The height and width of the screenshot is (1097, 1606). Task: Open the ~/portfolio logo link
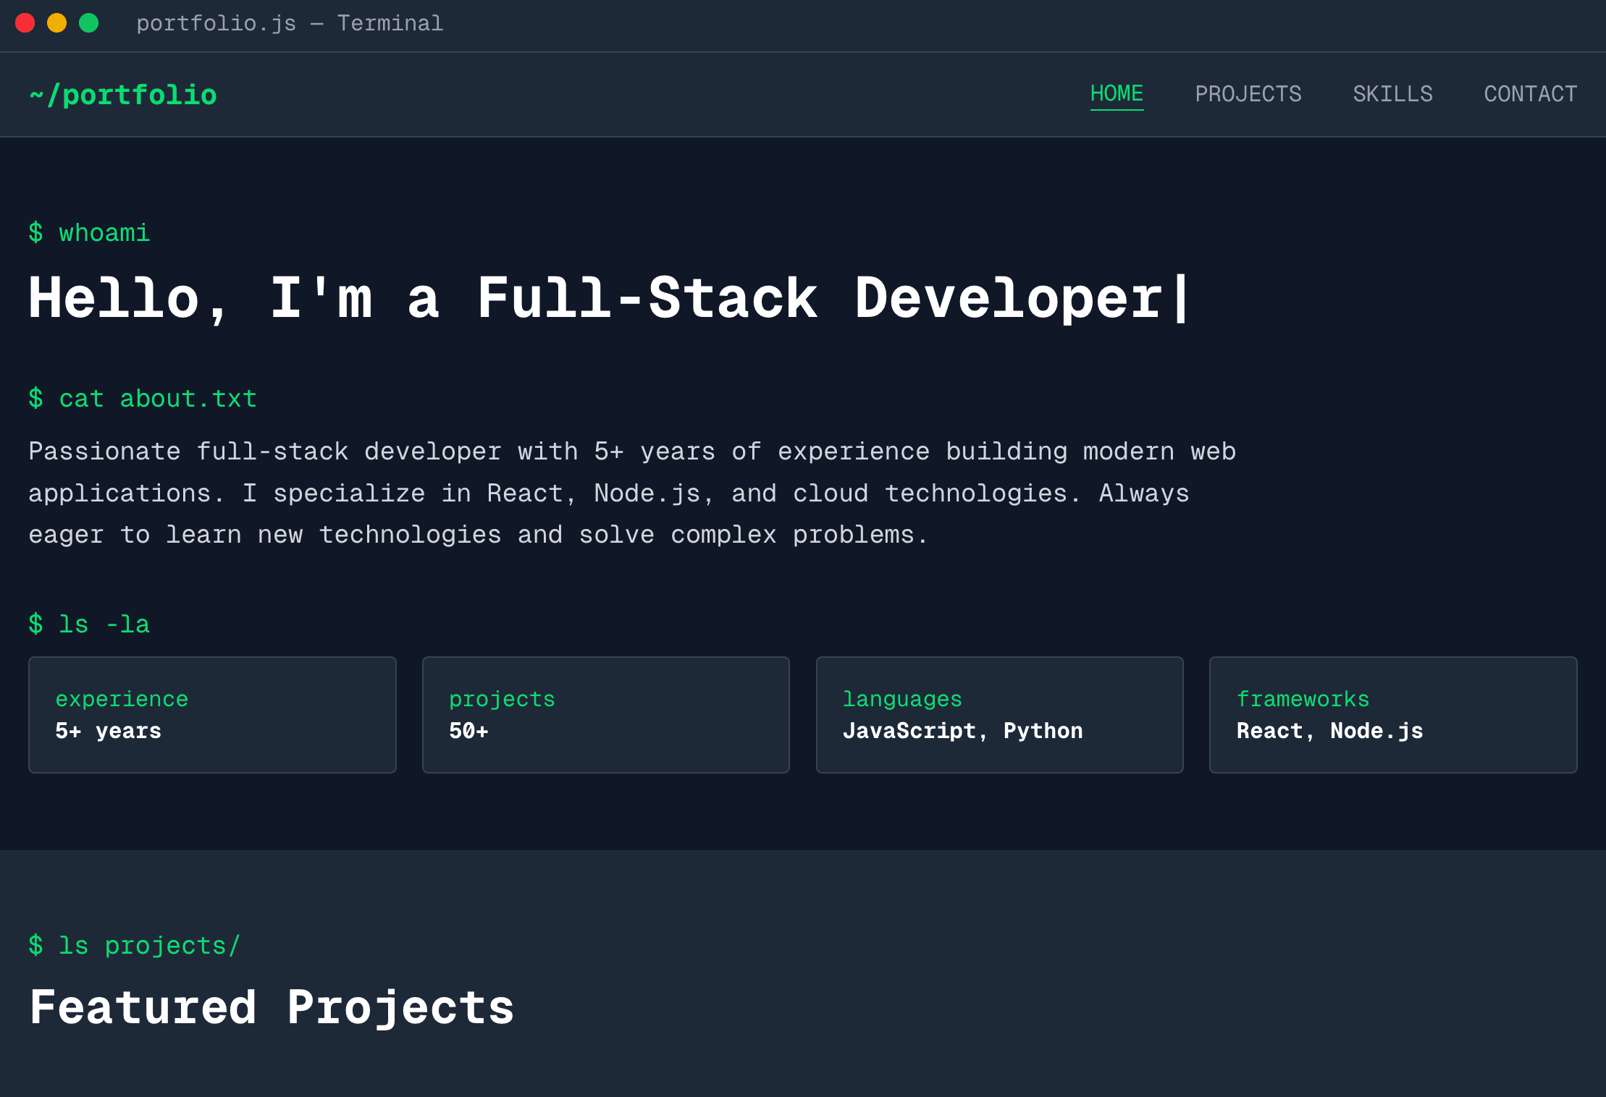(x=123, y=95)
